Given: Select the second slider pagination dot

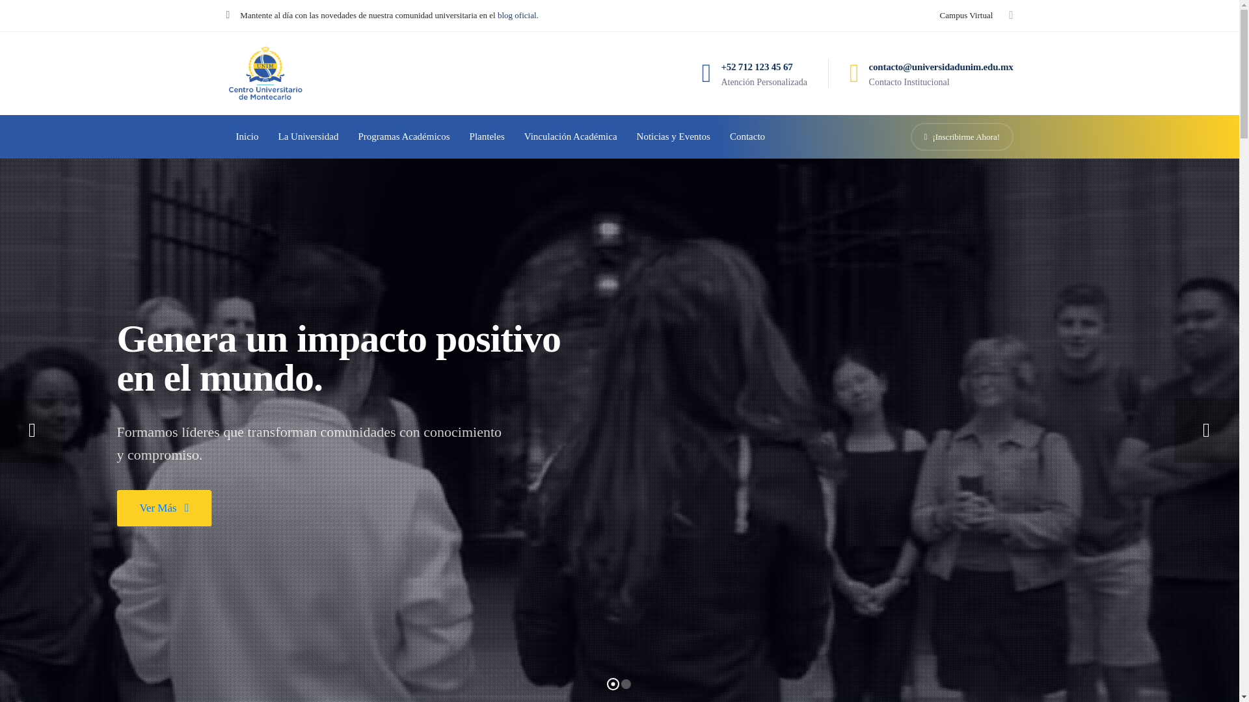Looking at the screenshot, I should (626, 684).
